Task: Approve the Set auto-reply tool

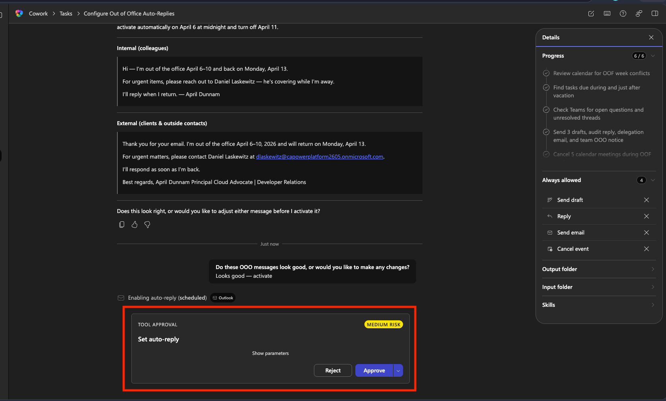Action: pos(374,370)
